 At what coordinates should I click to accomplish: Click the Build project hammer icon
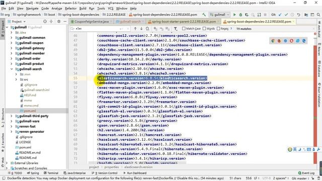(204, 15)
